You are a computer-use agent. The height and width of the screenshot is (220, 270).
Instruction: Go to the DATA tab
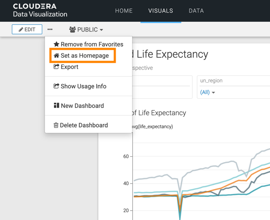coord(196,11)
